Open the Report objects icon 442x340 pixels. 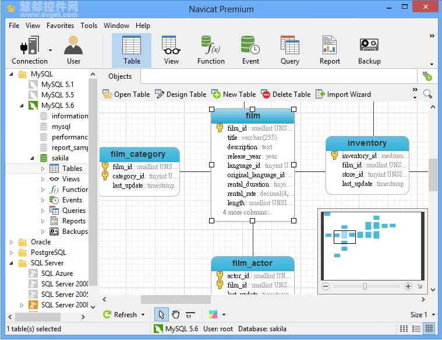pyautogui.click(x=330, y=50)
